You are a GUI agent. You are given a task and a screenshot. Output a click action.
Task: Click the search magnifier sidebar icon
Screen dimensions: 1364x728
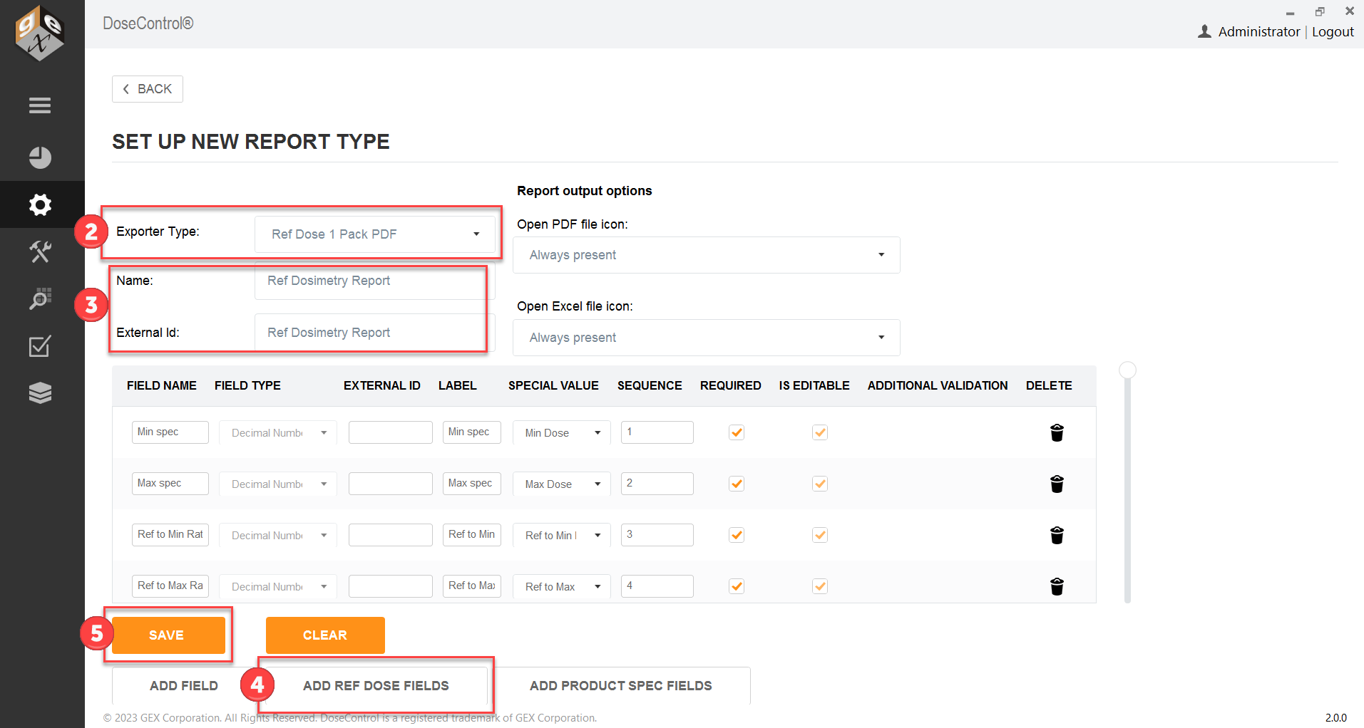(40, 298)
